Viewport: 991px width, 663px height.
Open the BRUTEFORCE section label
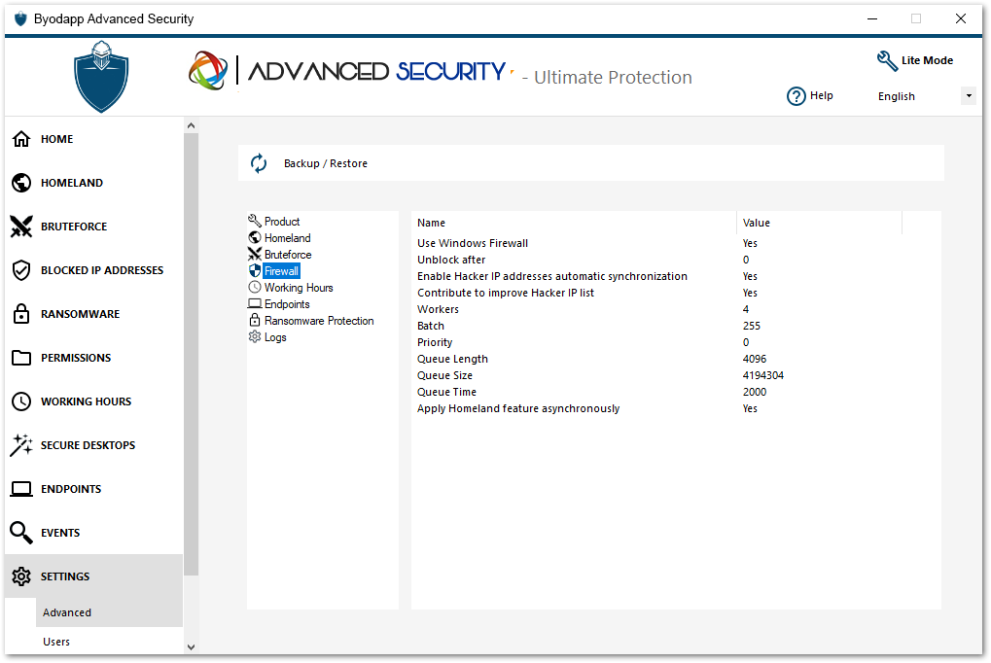(x=74, y=227)
